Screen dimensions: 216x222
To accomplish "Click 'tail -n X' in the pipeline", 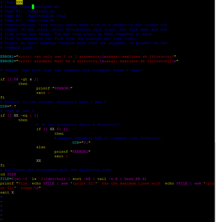I will [x=107, y=179].
